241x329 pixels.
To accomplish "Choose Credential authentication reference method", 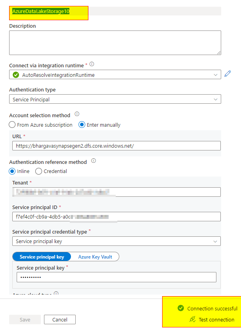I will click(x=38, y=171).
